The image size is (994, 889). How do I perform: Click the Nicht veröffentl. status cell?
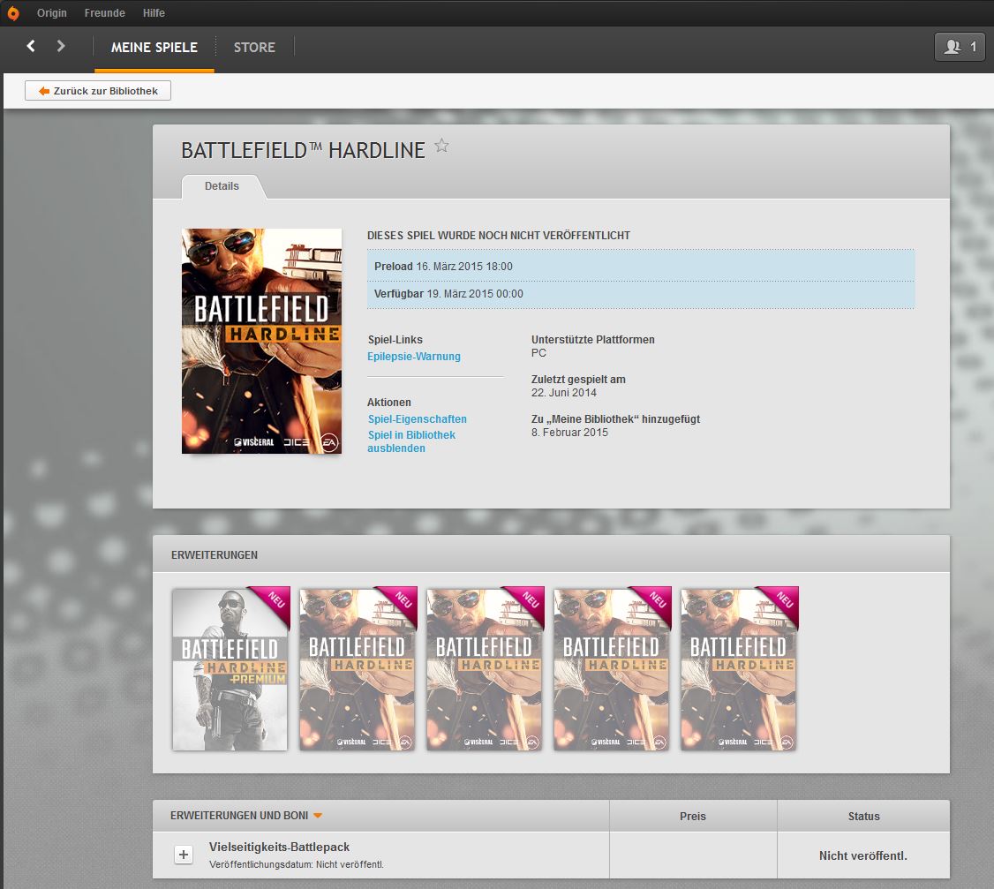pyautogui.click(x=863, y=855)
